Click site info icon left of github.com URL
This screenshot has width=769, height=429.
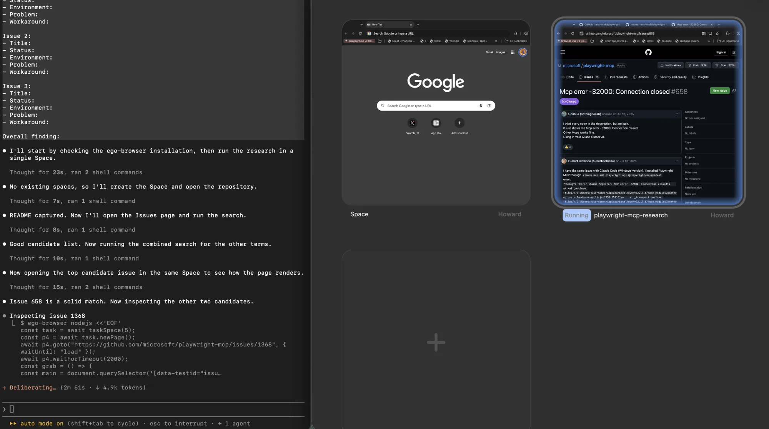coord(581,33)
